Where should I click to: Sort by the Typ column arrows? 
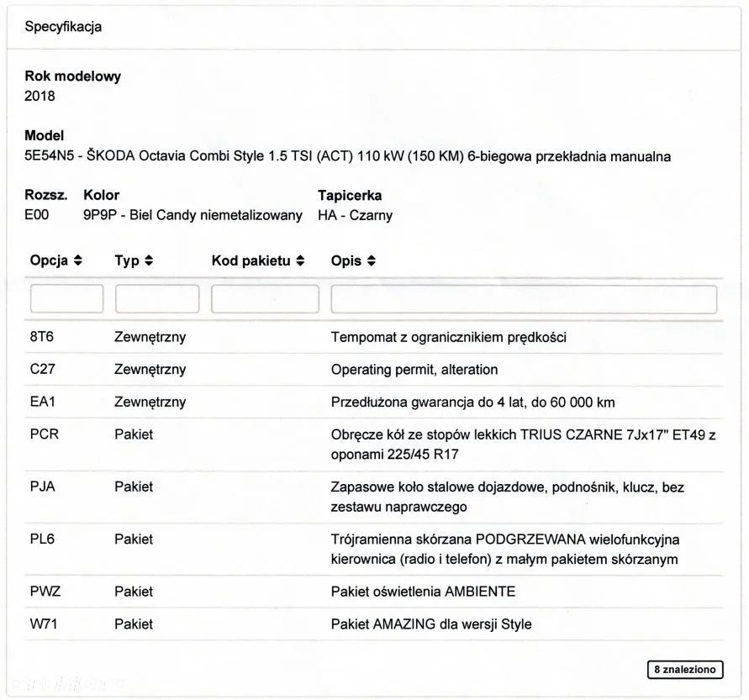pyautogui.click(x=149, y=261)
